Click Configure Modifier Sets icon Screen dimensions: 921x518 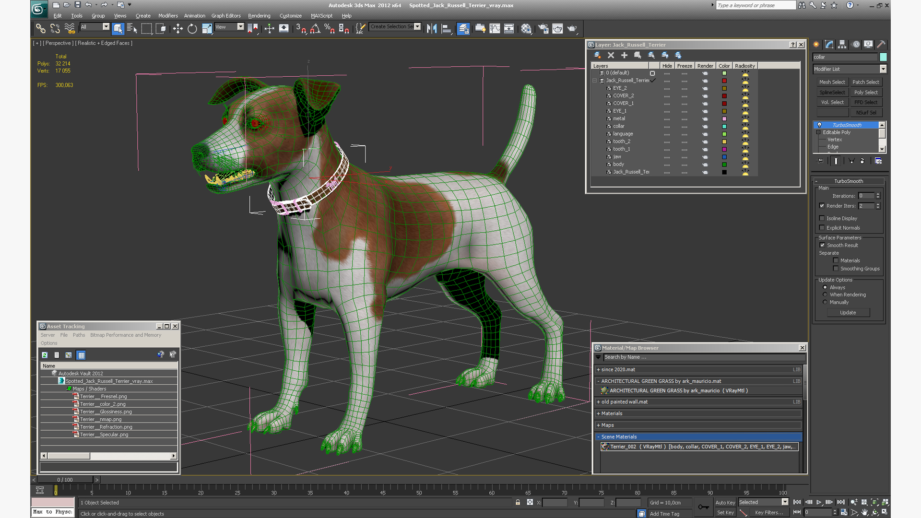pyautogui.click(x=878, y=161)
